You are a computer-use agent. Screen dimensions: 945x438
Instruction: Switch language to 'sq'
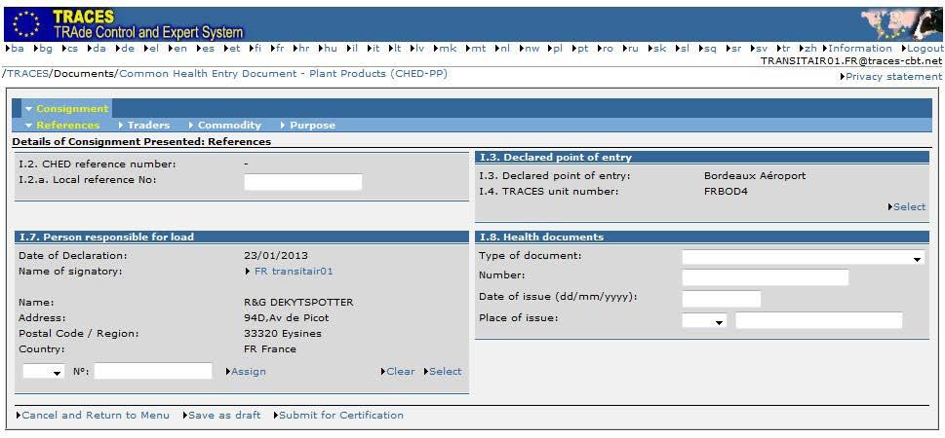coord(708,49)
